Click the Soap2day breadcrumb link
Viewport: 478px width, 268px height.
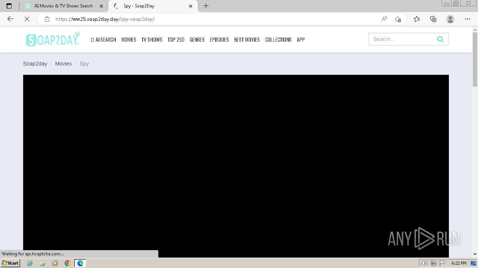[35, 64]
